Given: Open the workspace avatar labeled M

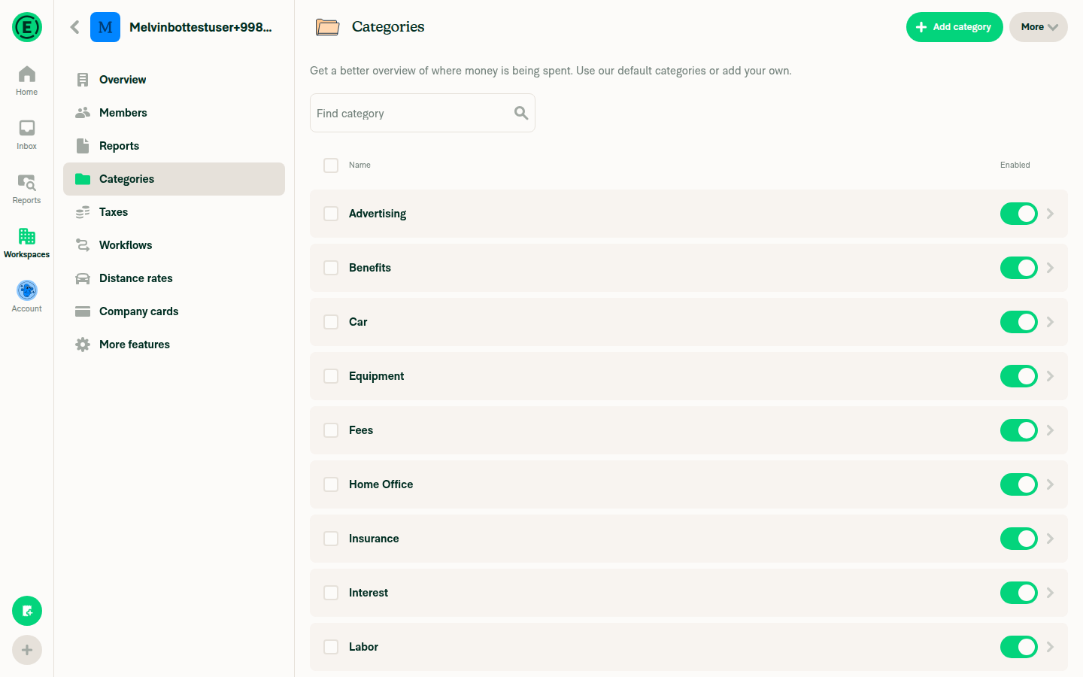Looking at the screenshot, I should tap(105, 26).
